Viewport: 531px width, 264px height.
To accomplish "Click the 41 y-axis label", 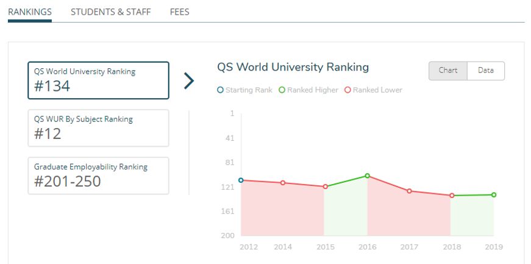I will coord(230,138).
